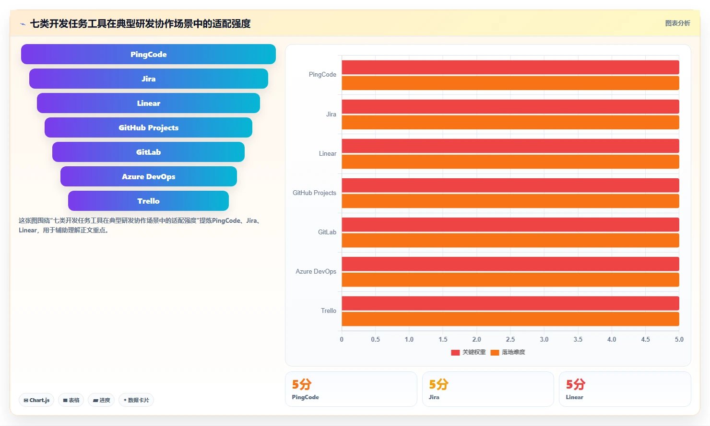Click the red GitHub Projects bar
This screenshot has width=710, height=426.
510,185
